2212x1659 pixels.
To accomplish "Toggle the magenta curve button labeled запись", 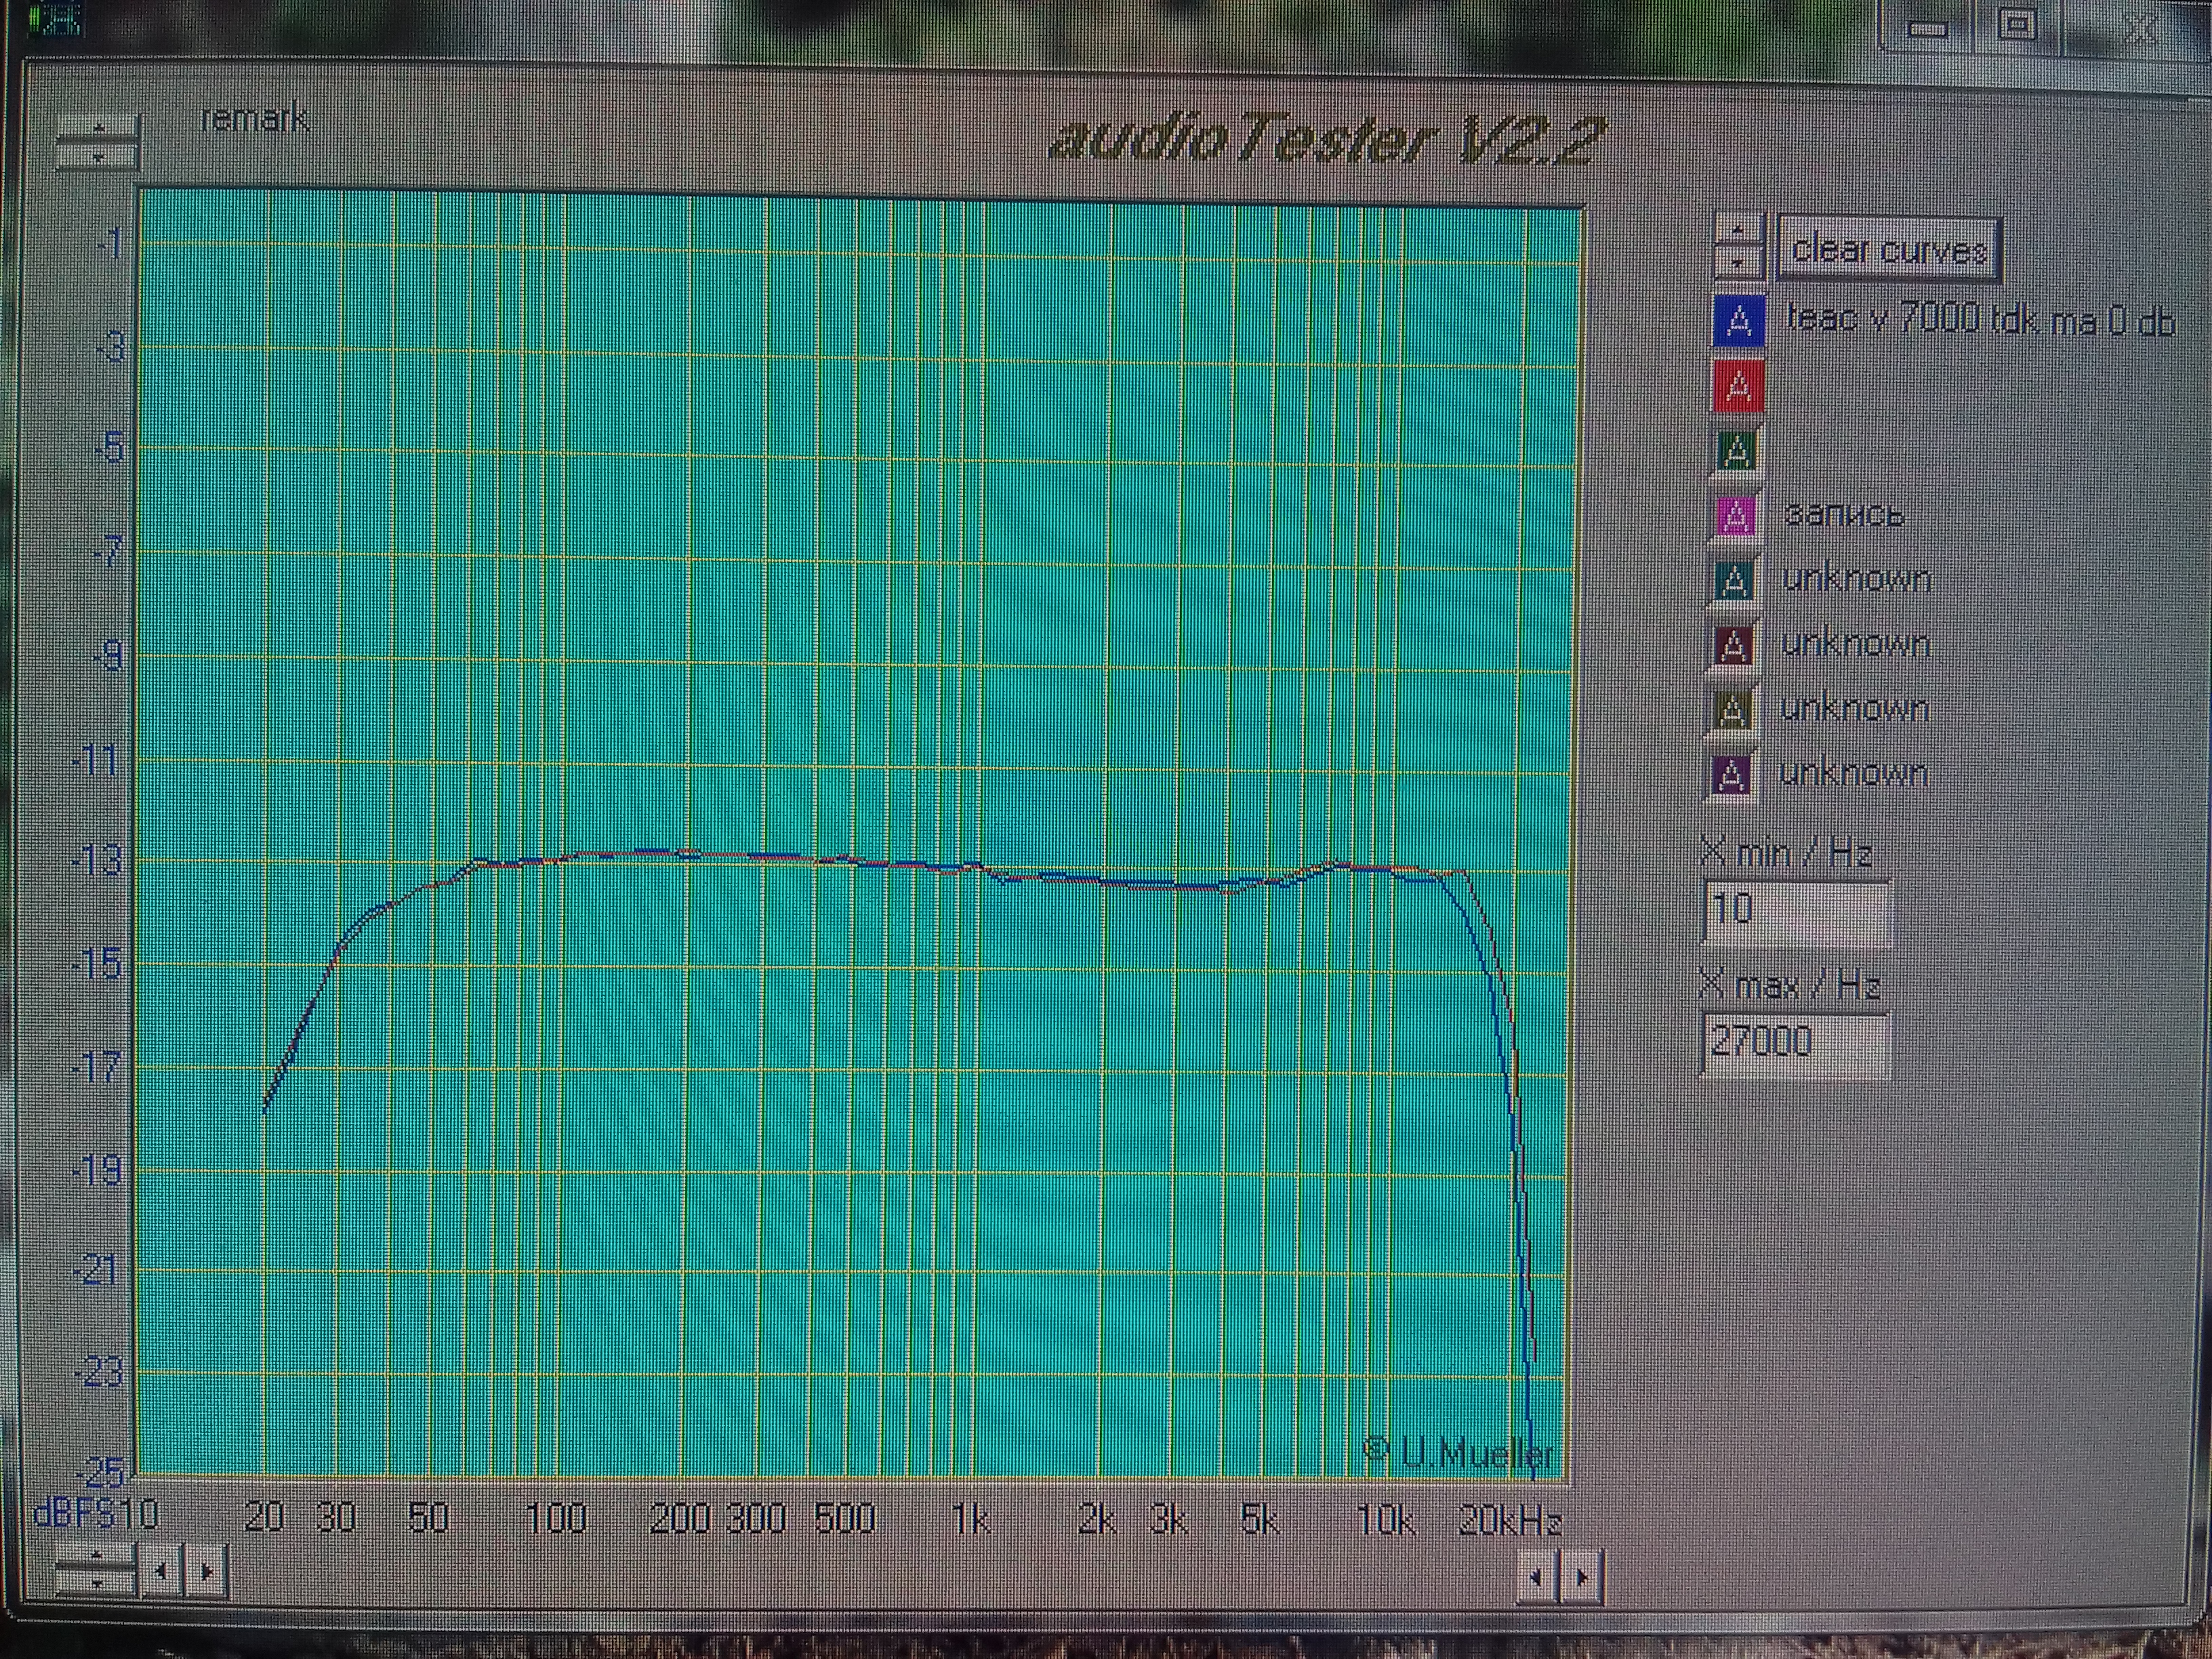I will pyautogui.click(x=1737, y=515).
